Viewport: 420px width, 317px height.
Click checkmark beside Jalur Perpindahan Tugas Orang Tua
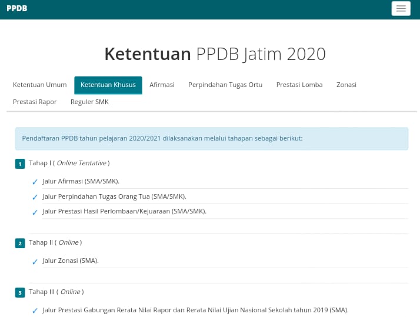[35, 198]
